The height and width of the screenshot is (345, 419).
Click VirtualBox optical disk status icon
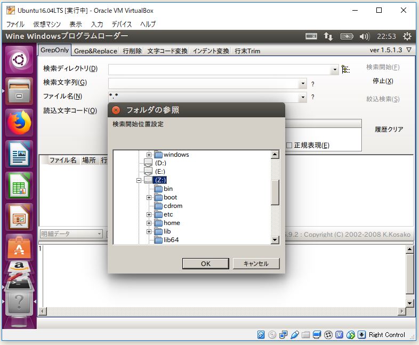click(272, 334)
